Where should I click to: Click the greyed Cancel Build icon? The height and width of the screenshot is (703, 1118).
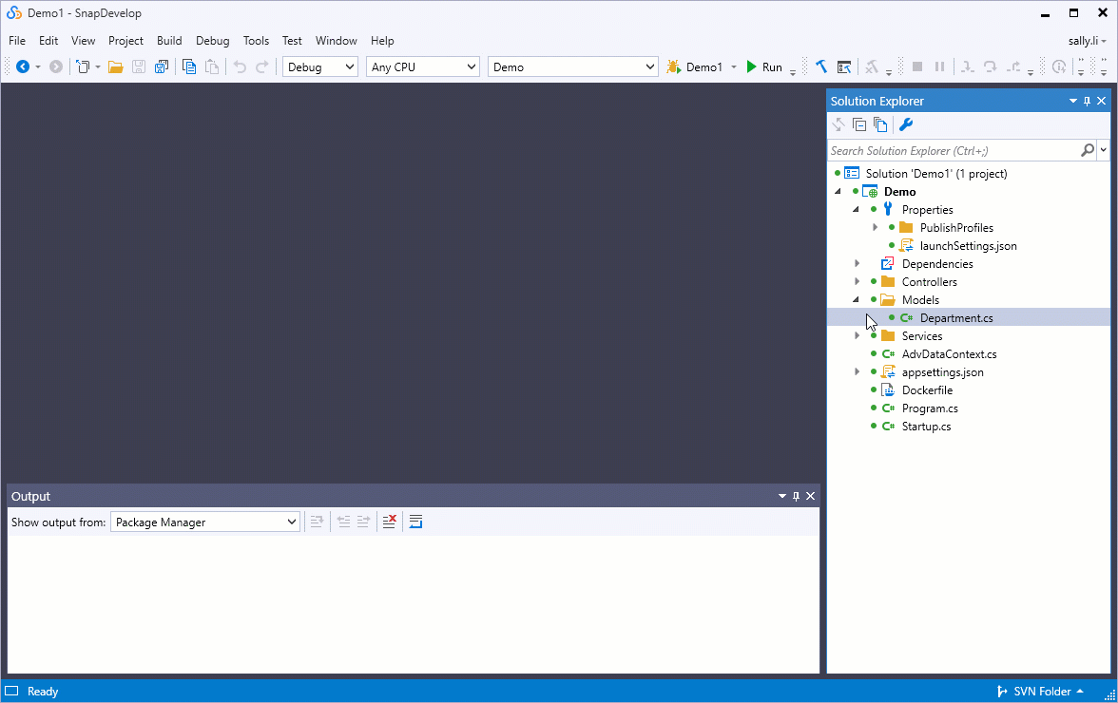coord(871,66)
